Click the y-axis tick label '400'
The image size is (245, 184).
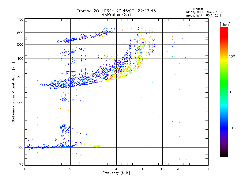pyautogui.click(x=20, y=59)
